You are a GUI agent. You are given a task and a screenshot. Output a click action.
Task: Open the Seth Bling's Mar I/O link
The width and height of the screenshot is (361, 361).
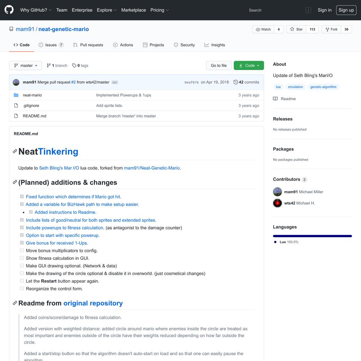(59, 168)
